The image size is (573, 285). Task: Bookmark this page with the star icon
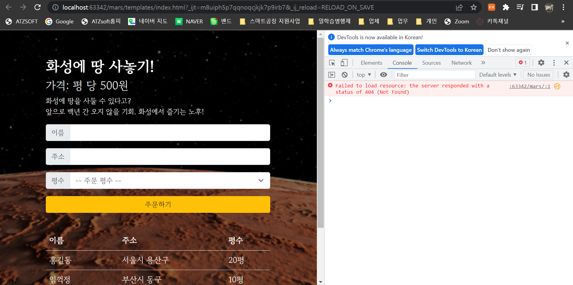(x=473, y=7)
